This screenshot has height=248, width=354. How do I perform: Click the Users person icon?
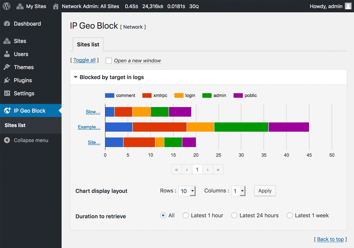tap(7, 54)
